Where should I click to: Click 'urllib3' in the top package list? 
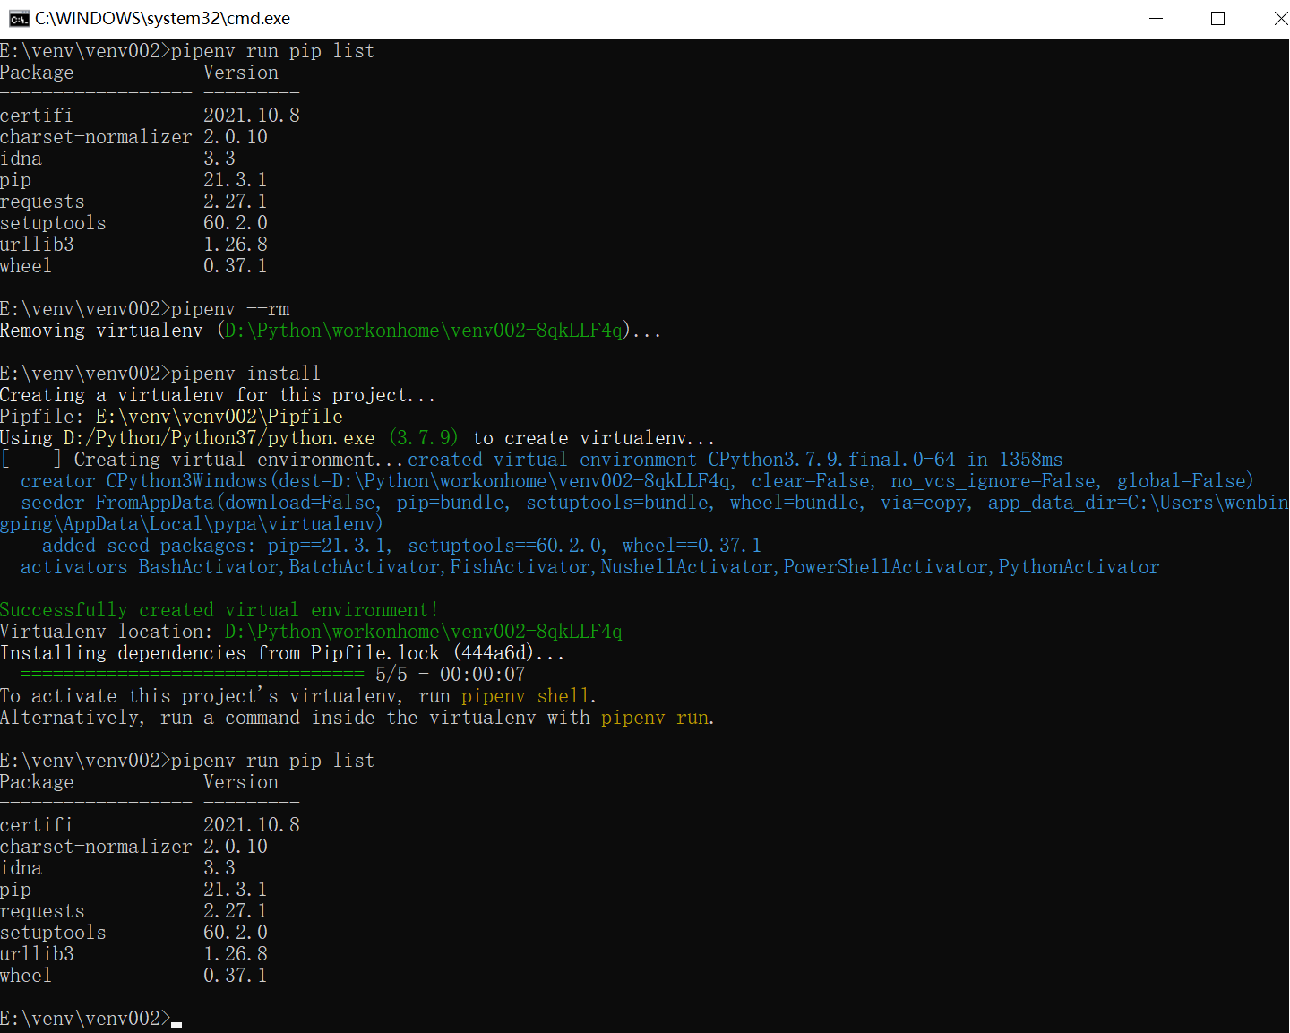pos(37,245)
